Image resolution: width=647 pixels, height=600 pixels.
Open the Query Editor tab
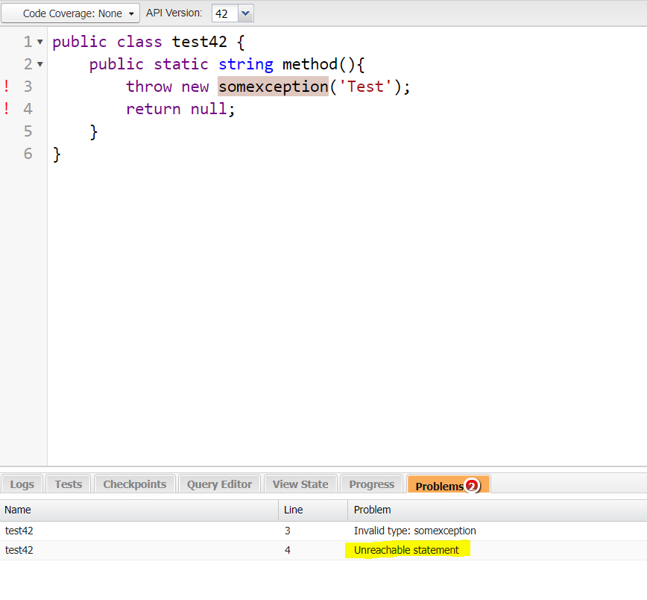218,484
